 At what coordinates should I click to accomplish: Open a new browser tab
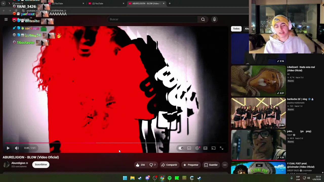pos(170,4)
